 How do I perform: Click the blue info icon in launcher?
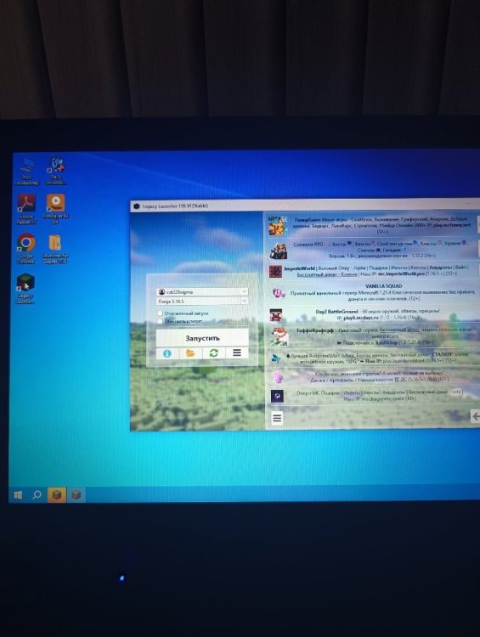click(167, 353)
